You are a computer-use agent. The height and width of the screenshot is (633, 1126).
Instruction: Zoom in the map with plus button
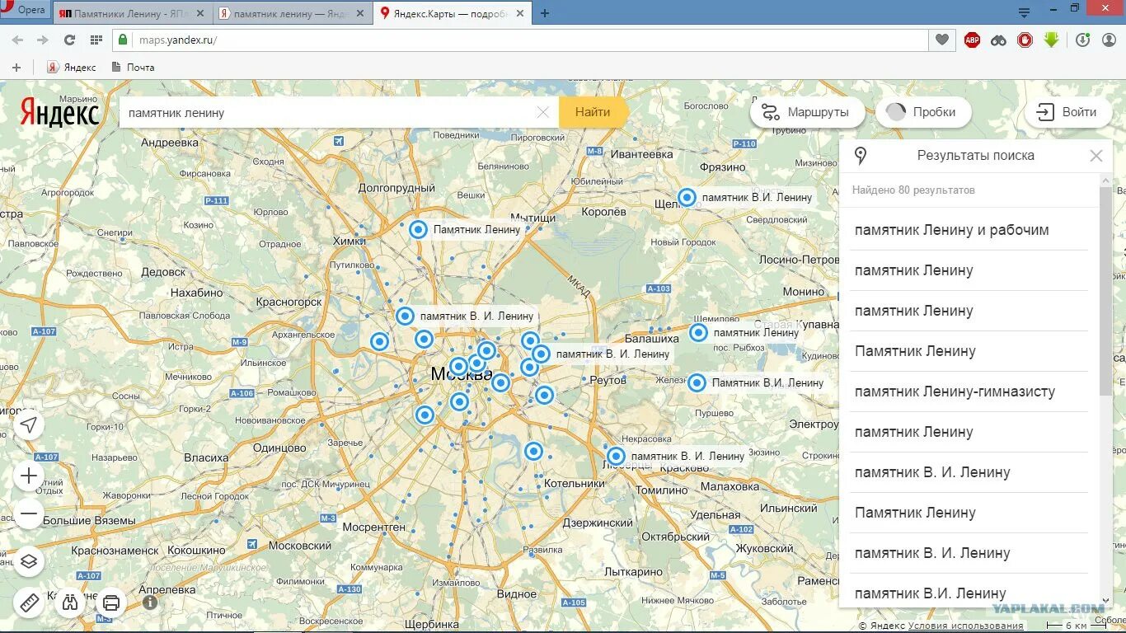[29, 476]
